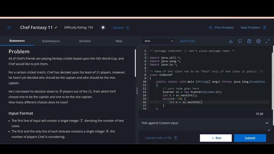Click the 'Chef Fantasy 11' title

pos(36,27)
